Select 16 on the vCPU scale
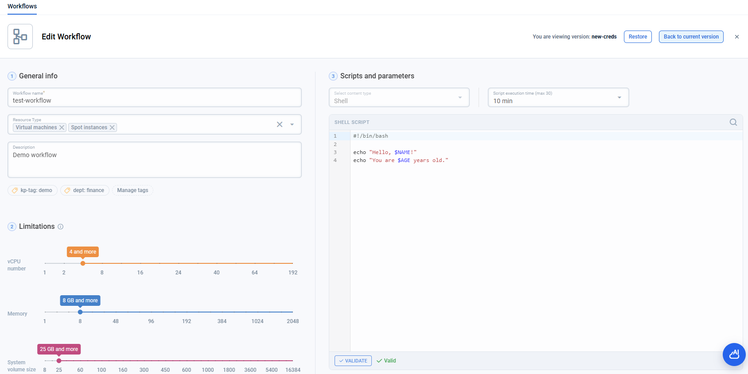 coord(140,273)
